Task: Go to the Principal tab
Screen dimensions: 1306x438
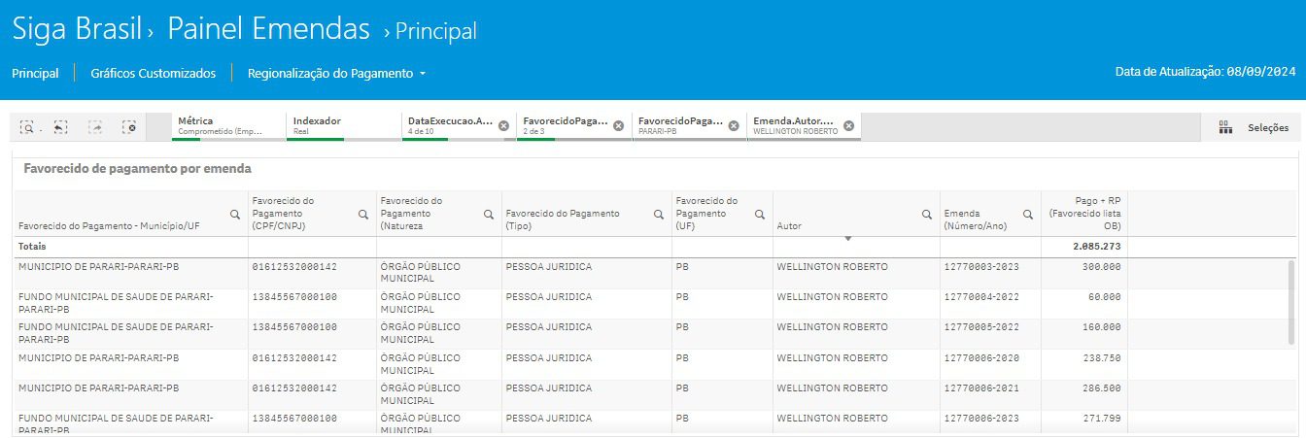Action: click(x=35, y=73)
